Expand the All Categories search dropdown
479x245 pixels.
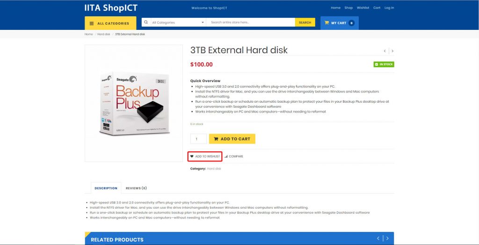pos(178,22)
